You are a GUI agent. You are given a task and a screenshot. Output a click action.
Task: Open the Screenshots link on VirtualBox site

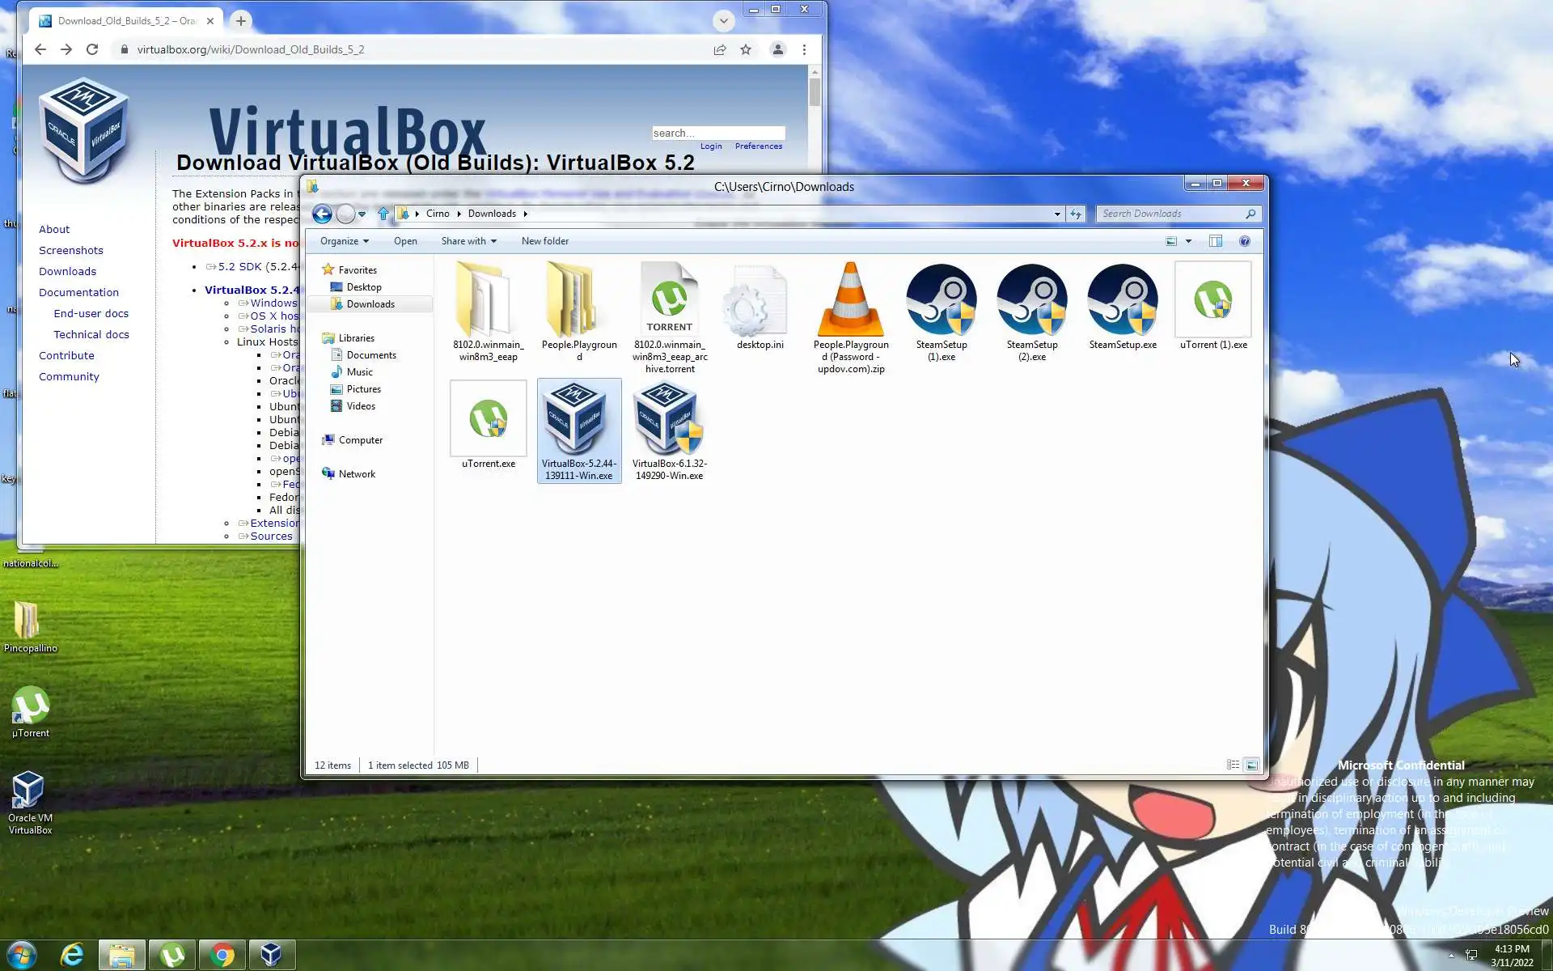[71, 250]
